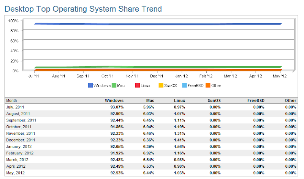304x179 pixels.
Task: Click the Mac table column header
Action: point(150,101)
